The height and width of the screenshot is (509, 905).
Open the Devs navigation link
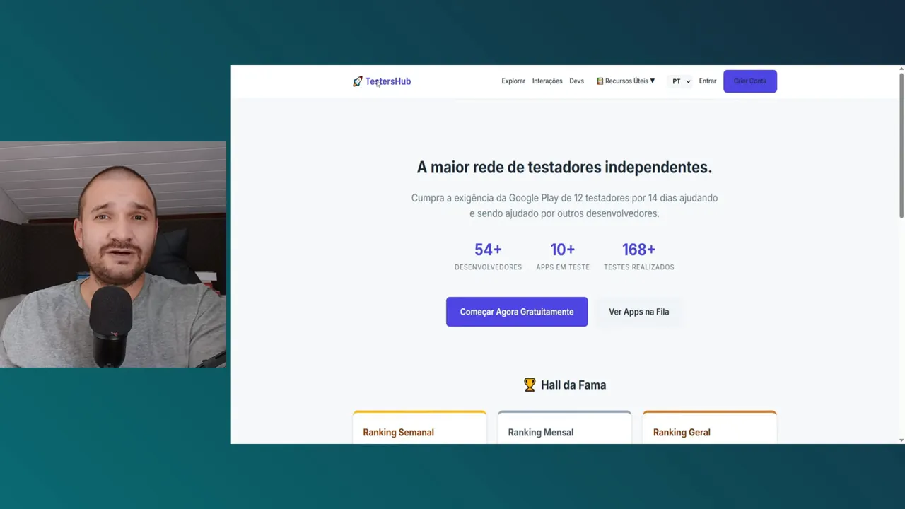coord(577,81)
